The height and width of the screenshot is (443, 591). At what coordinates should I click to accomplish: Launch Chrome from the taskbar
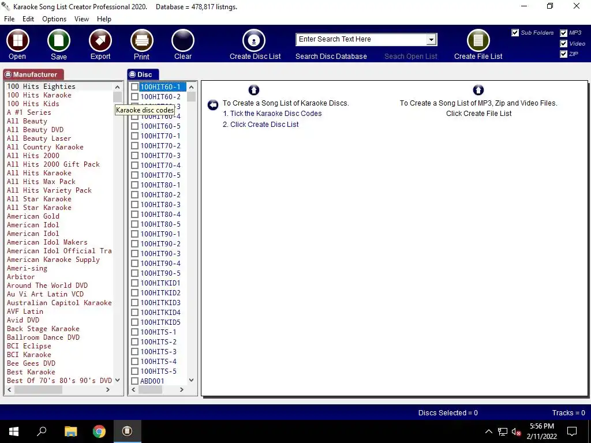pyautogui.click(x=99, y=431)
